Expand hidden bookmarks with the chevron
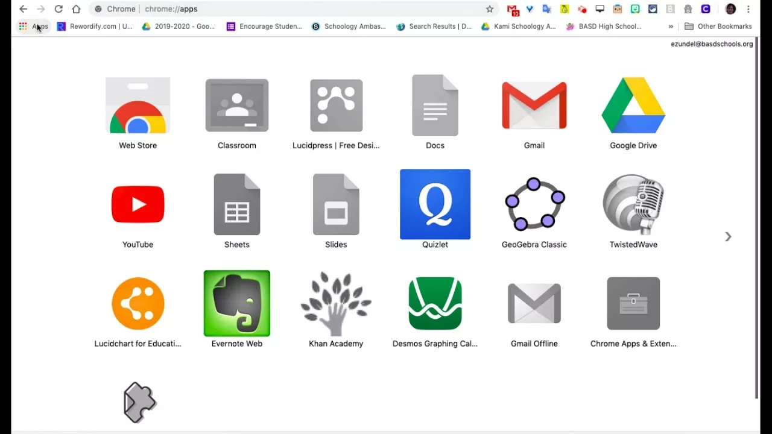Viewport: 772px width, 434px height. tap(671, 26)
